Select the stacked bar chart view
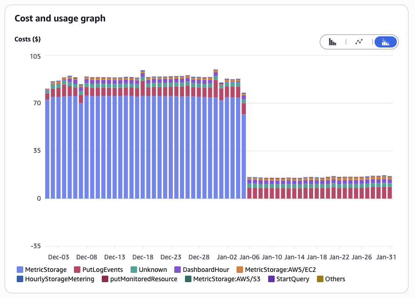The width and height of the screenshot is (415, 298). (385, 42)
